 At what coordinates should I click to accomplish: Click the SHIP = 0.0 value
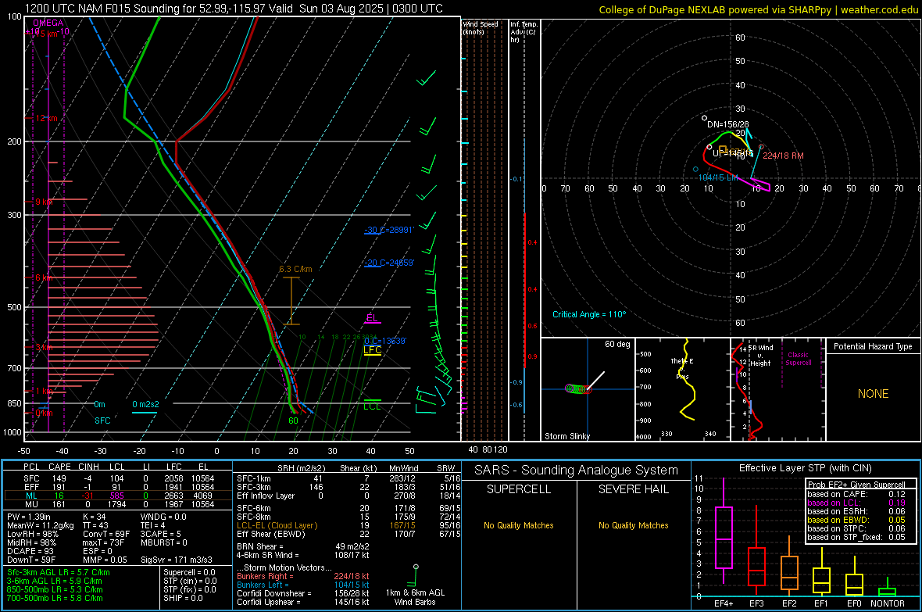click(x=183, y=598)
